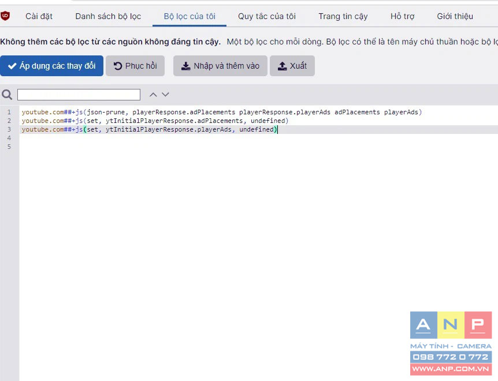
Task: Switch to Danh sách bộ lọc tab
Action: pos(108,16)
